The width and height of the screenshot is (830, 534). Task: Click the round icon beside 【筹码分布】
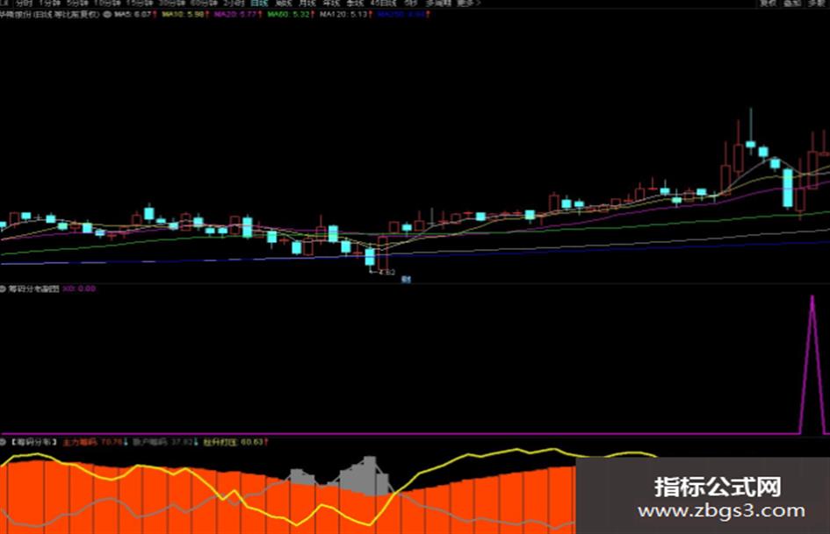[3, 441]
